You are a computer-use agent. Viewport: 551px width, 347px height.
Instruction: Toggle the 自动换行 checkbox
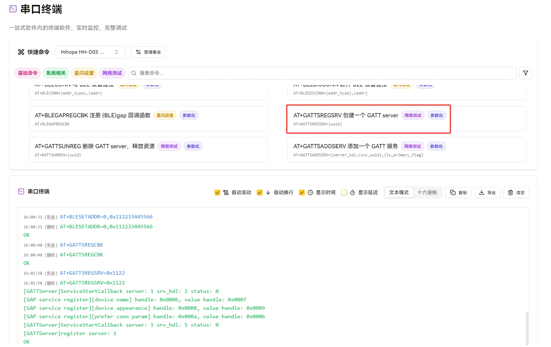coord(260,192)
